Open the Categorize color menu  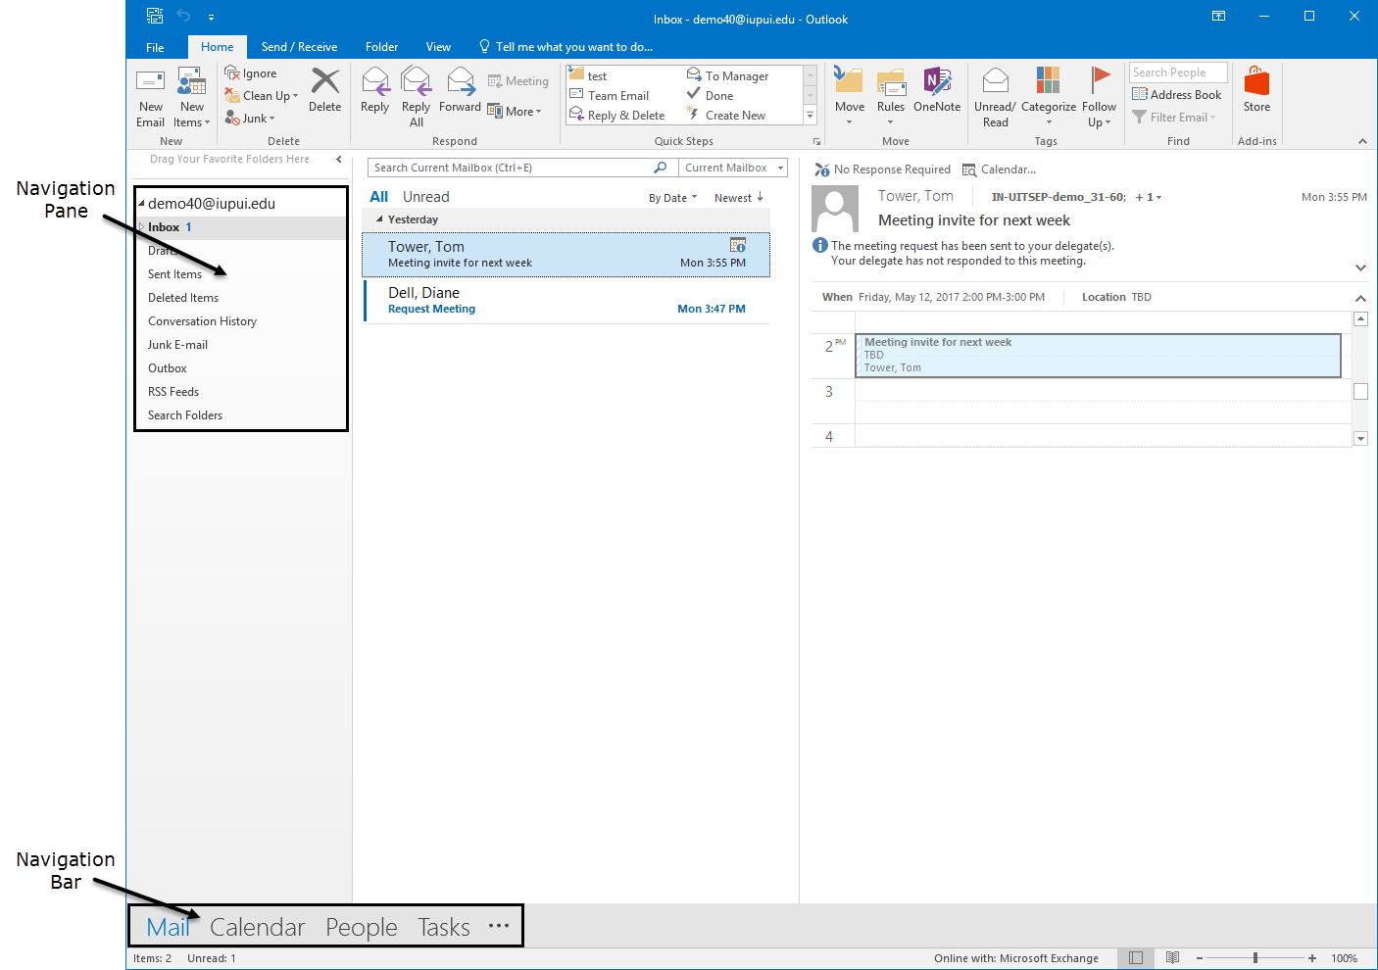pos(1048,97)
